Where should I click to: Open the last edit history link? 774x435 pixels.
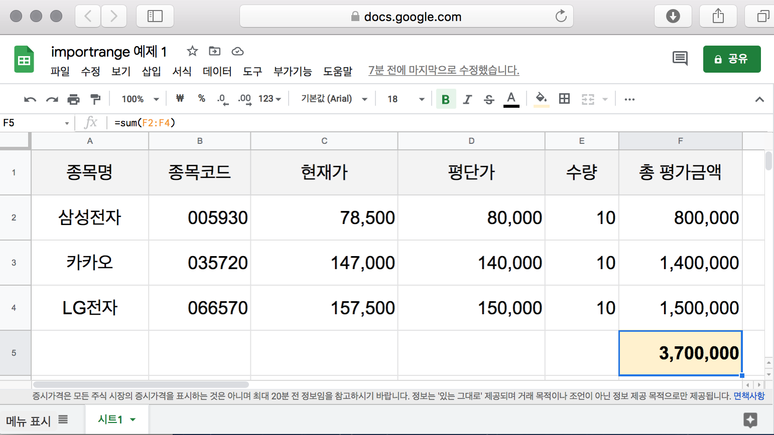(444, 70)
